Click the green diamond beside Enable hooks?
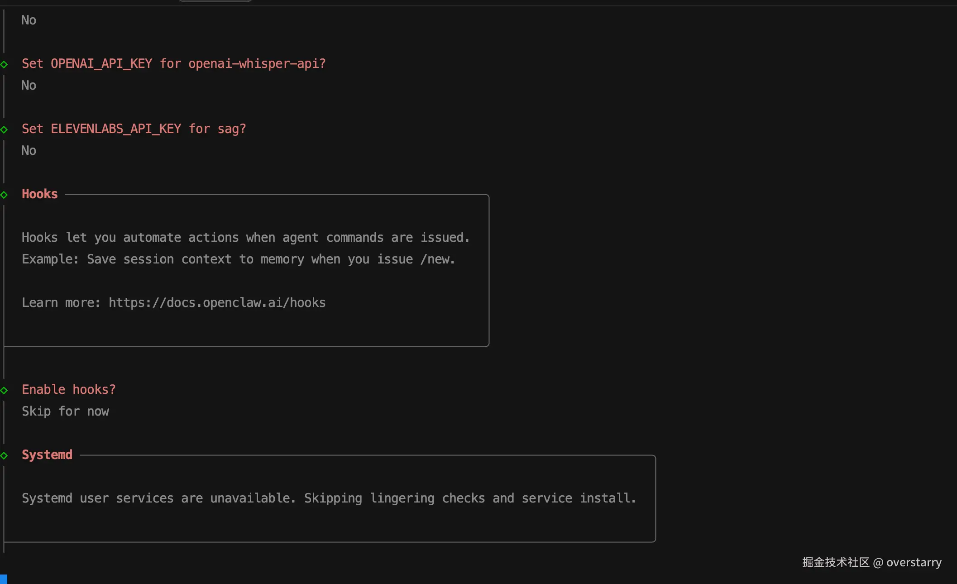The image size is (957, 584). 4,390
